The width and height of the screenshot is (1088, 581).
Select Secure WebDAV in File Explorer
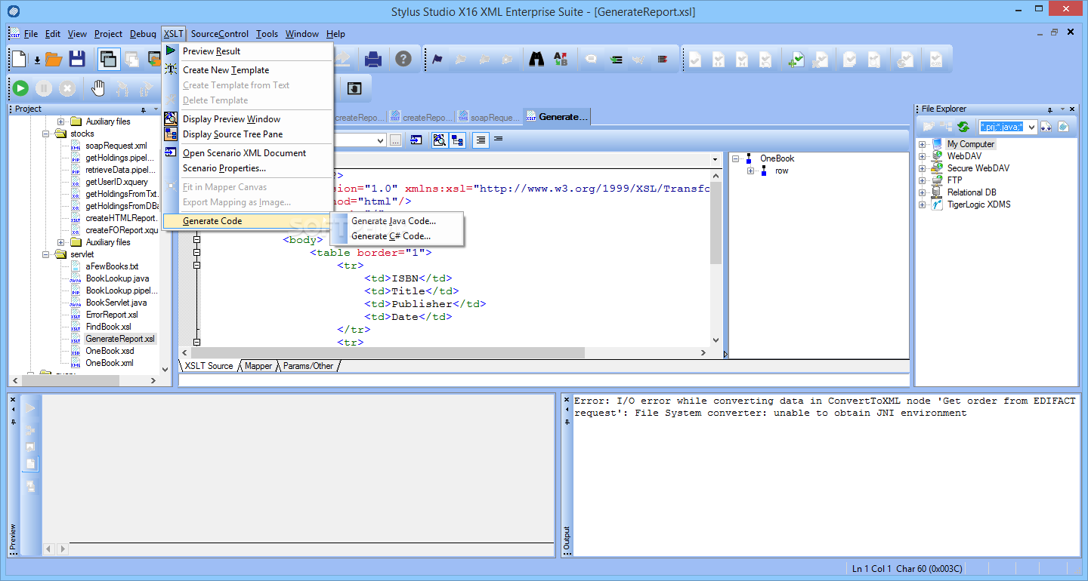[978, 168]
